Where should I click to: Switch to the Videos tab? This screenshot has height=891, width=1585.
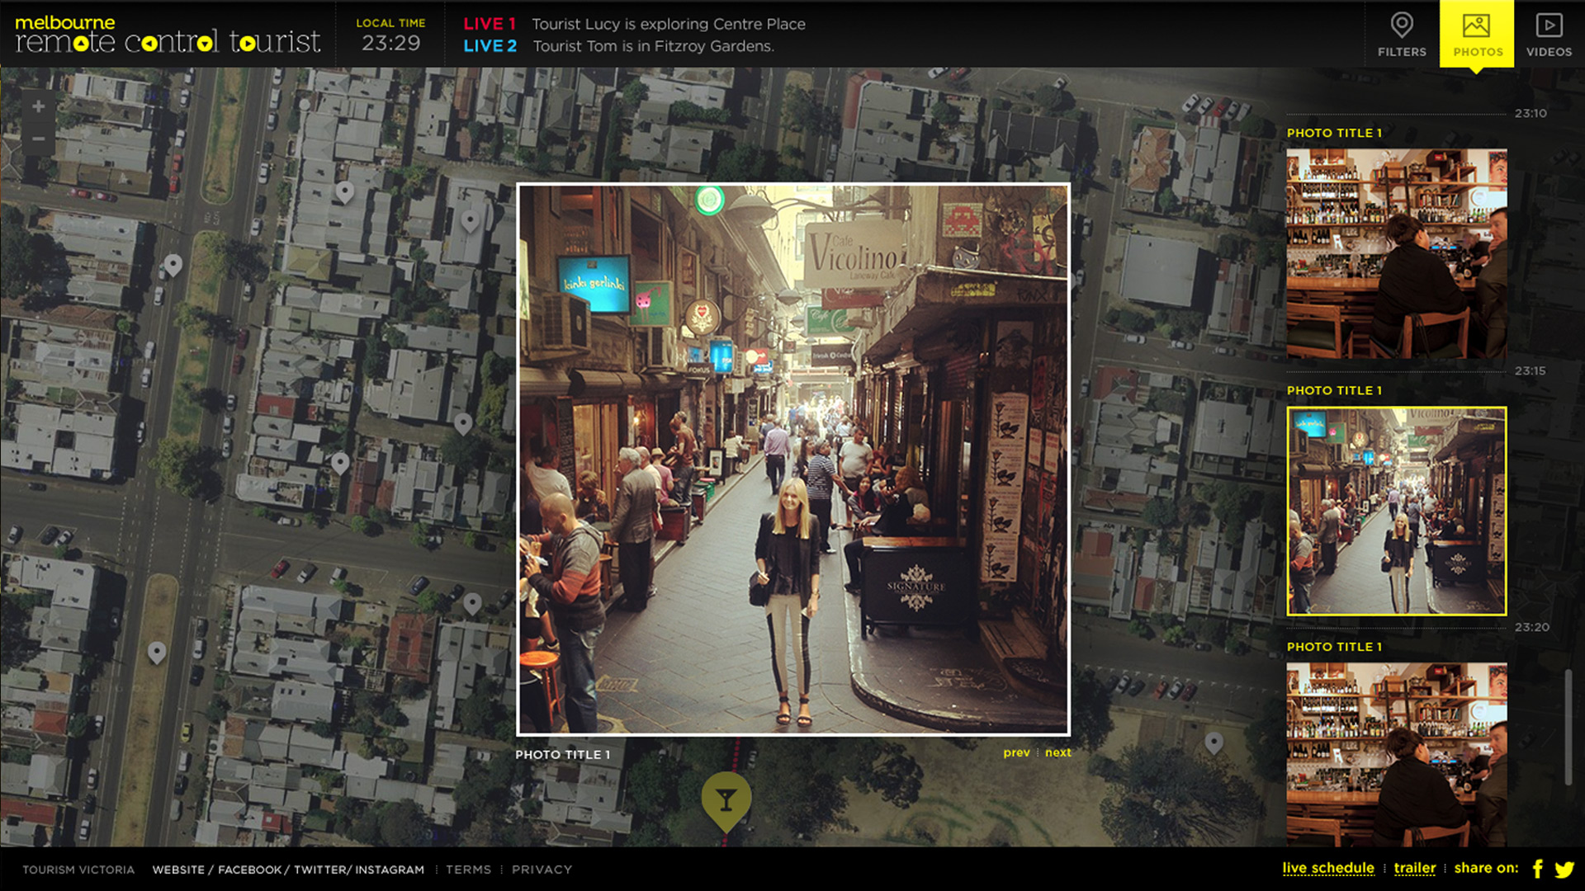click(x=1549, y=34)
